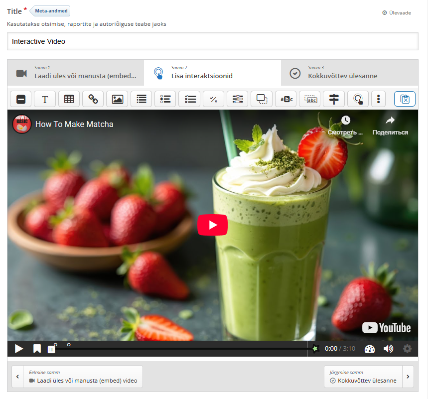This screenshot has height=399, width=428.
Task: Open the playback speed gauge menu
Action: (x=369, y=349)
